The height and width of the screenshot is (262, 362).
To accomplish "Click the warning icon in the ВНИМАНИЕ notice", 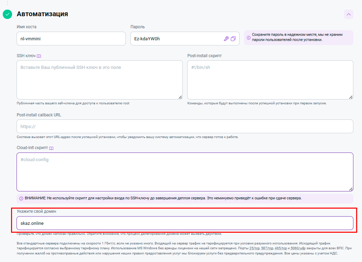I will point(21,199).
